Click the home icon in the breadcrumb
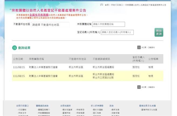Viewport: 177px width, 116px height. pyautogui.click(x=102, y=5)
